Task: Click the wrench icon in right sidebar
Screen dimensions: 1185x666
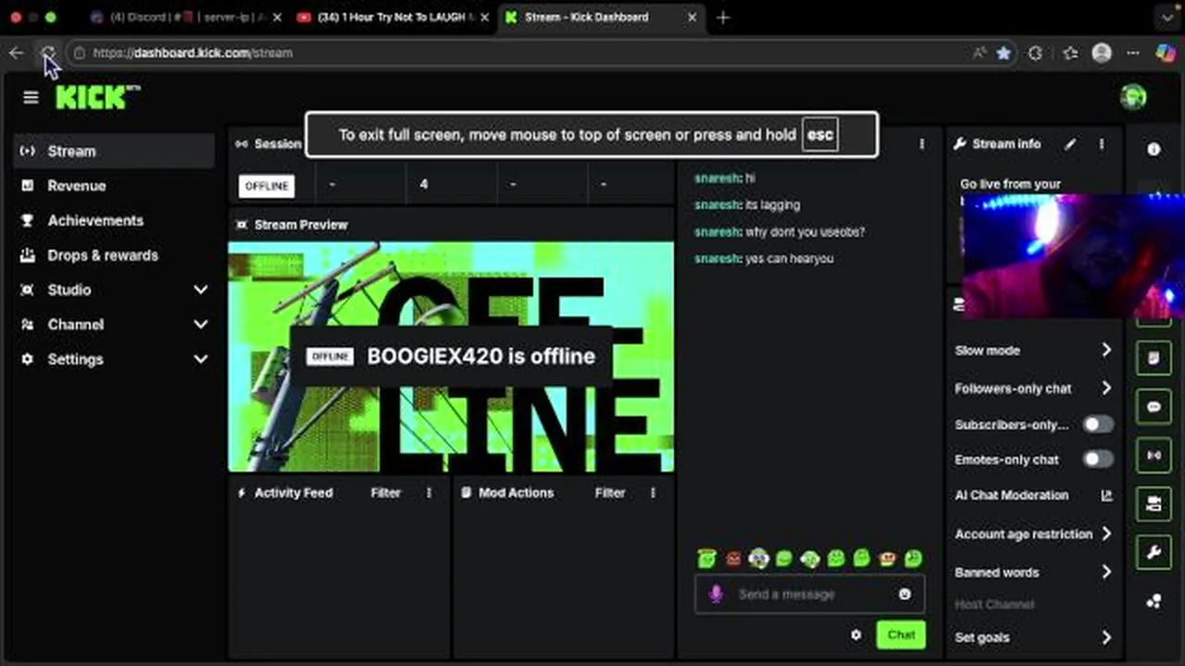Action: 1154,552
